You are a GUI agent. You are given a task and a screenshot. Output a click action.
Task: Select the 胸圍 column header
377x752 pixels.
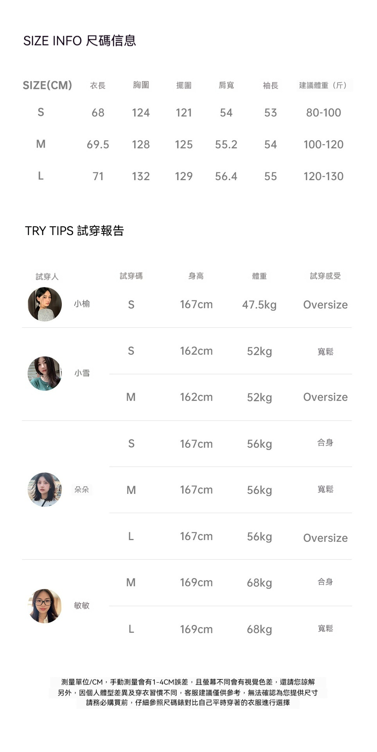(141, 85)
